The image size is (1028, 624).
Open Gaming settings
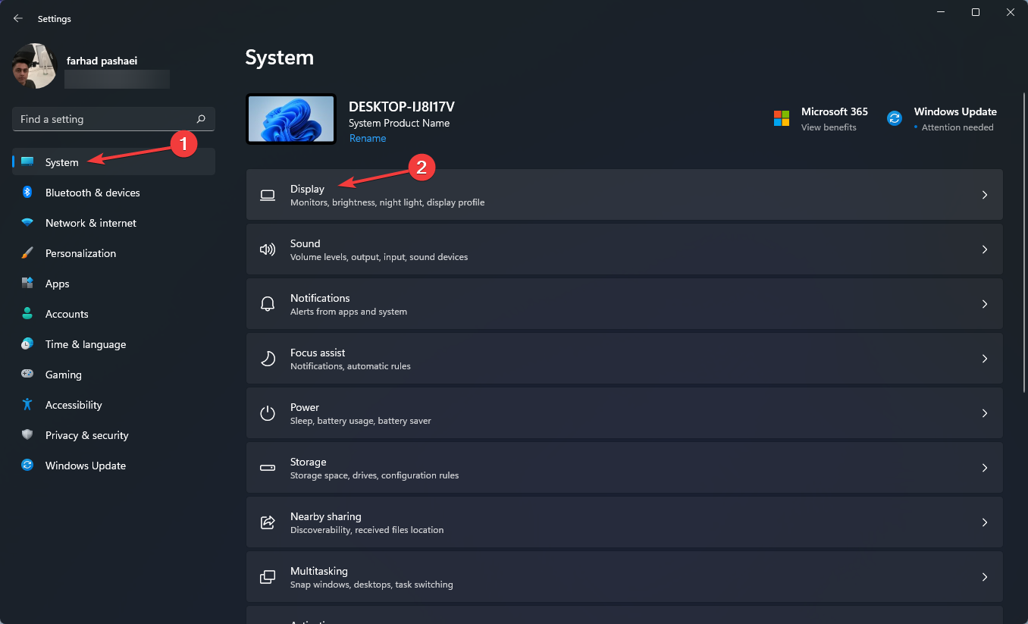click(64, 374)
